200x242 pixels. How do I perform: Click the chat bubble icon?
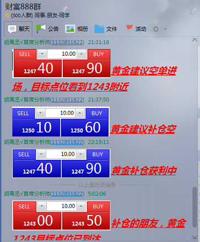pos(12,29)
